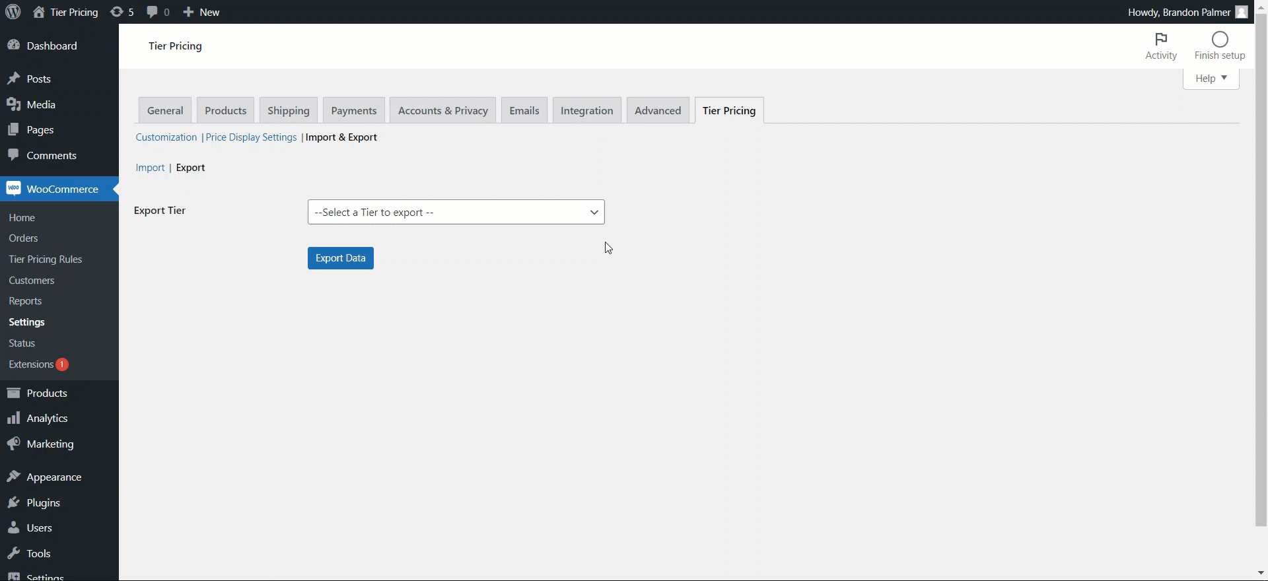Open the Select a Tier to export dropdown
Viewport: 1268px width, 581px height.
[x=456, y=212]
